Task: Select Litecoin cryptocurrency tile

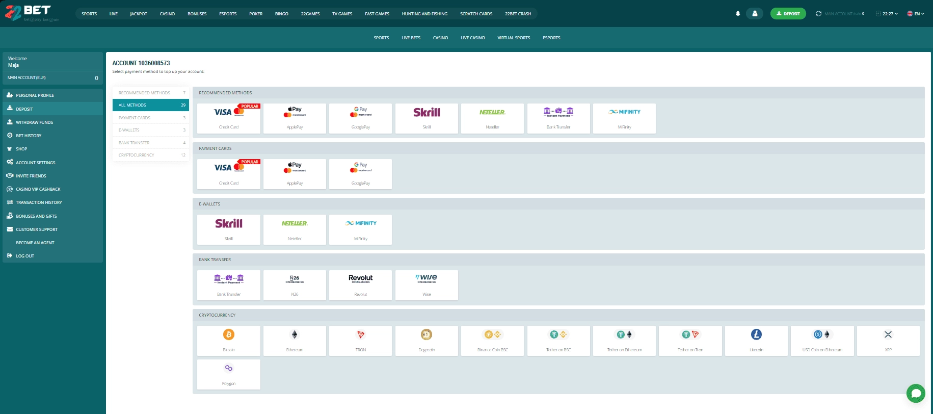Action: pyautogui.click(x=756, y=341)
